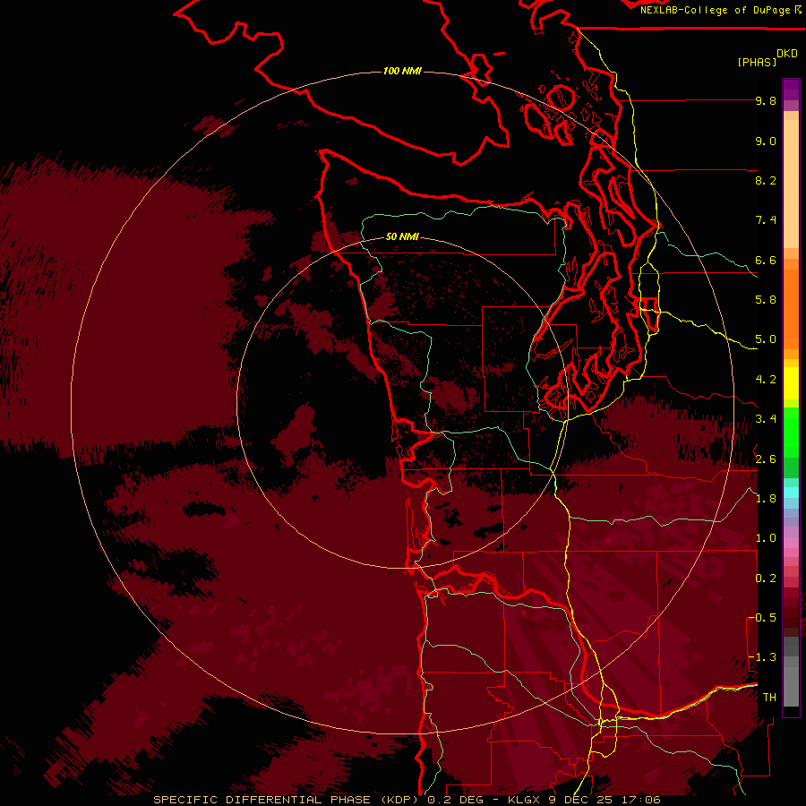Click the peach segment of the color bar

[791, 184]
